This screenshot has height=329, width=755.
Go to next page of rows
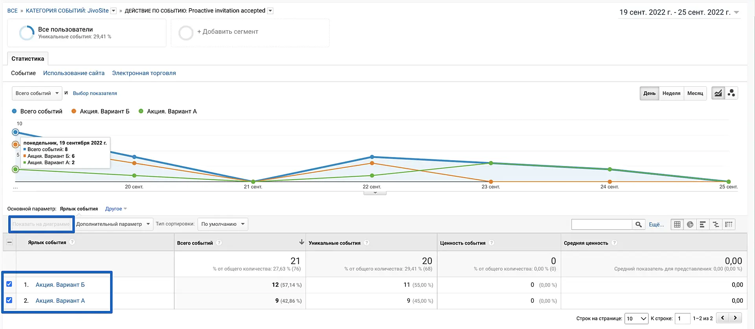click(735, 318)
